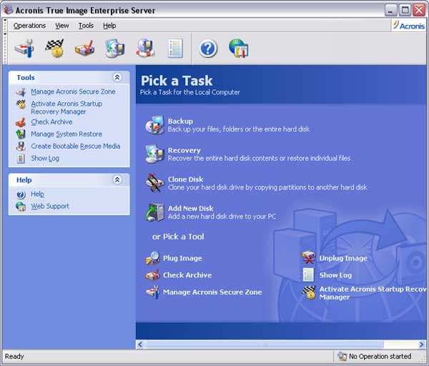This screenshot has height=366, width=429.
Task: Open Manage Acronis Secure Zone sidebar link
Action: click(x=73, y=91)
